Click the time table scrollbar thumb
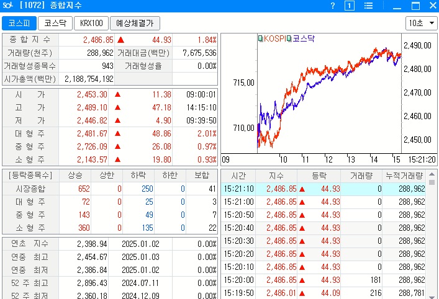Viewport: 439px width, 299px height. tap(432, 182)
